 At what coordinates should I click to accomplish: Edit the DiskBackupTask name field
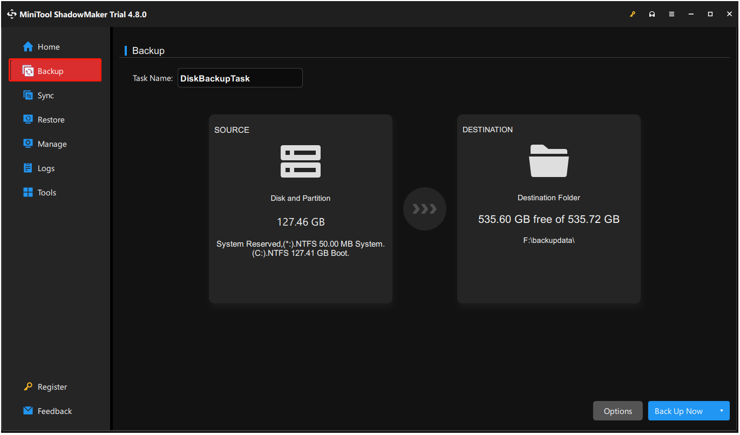pyautogui.click(x=240, y=78)
